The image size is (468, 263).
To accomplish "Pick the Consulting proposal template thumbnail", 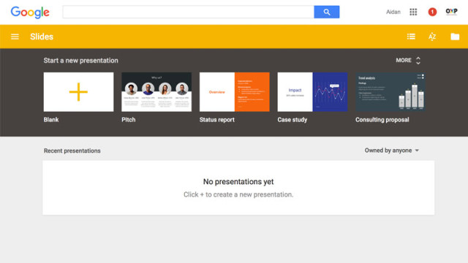I will click(390, 92).
